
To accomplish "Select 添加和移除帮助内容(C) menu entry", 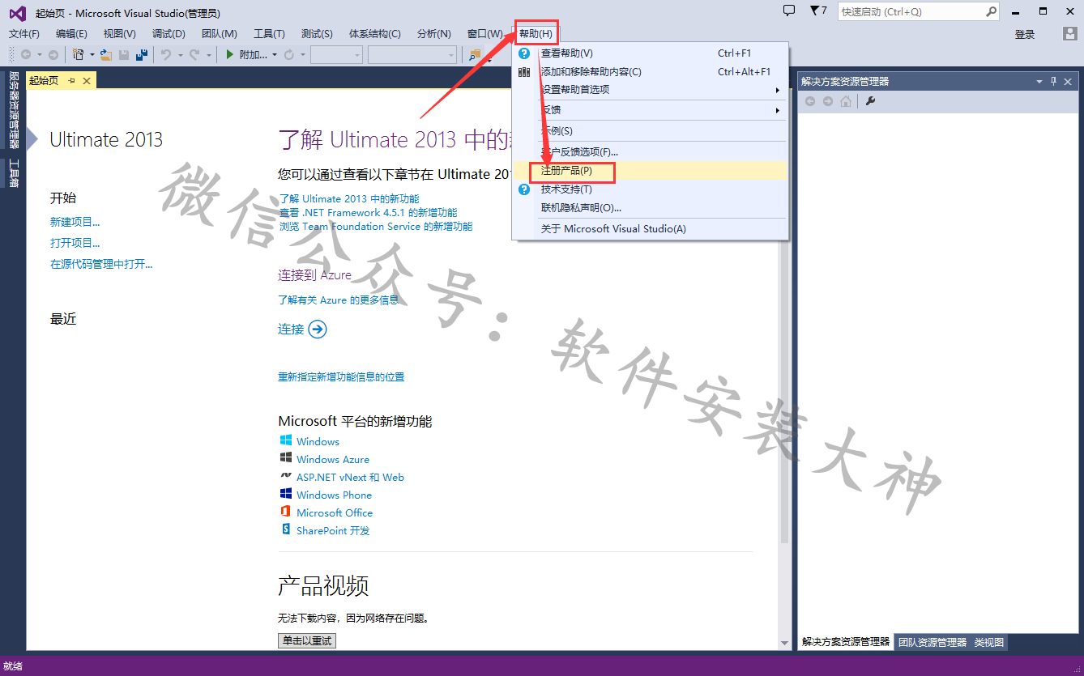I will 650,72.
